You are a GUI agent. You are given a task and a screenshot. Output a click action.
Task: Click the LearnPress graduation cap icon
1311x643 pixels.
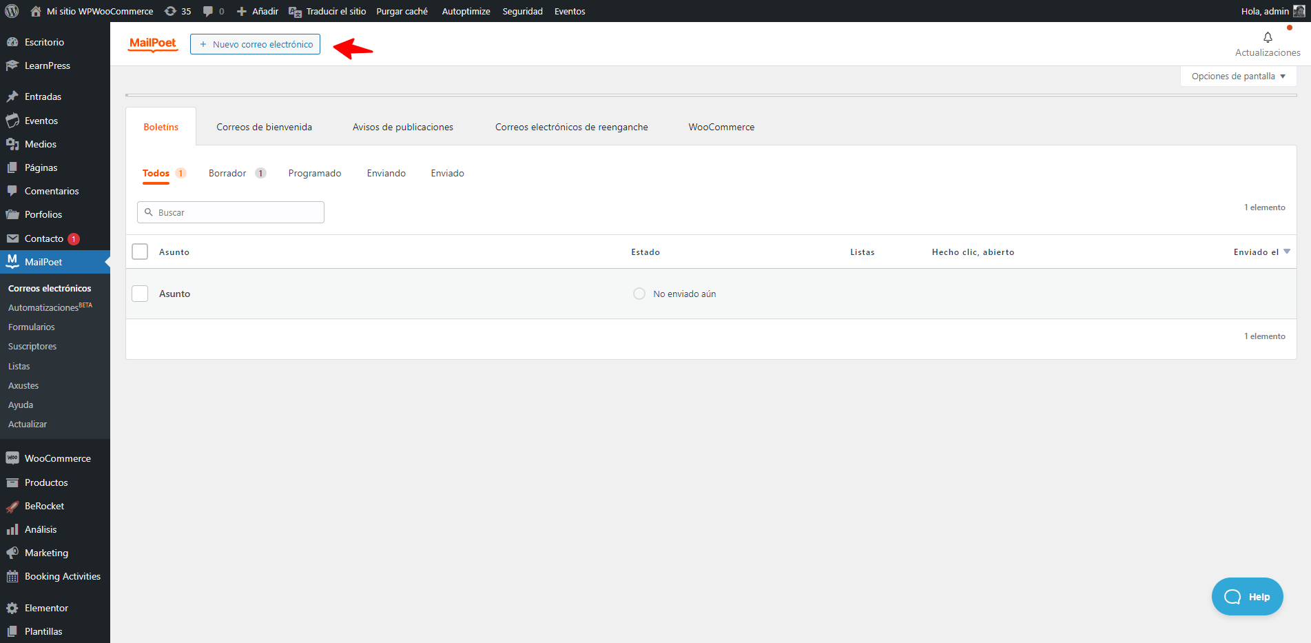point(12,65)
